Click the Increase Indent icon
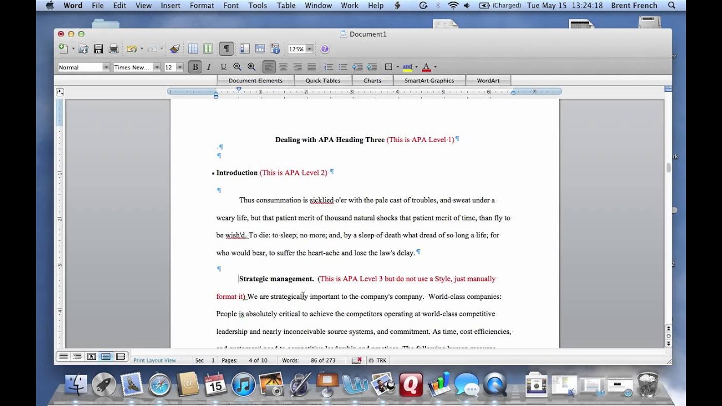722x406 pixels. (x=372, y=67)
